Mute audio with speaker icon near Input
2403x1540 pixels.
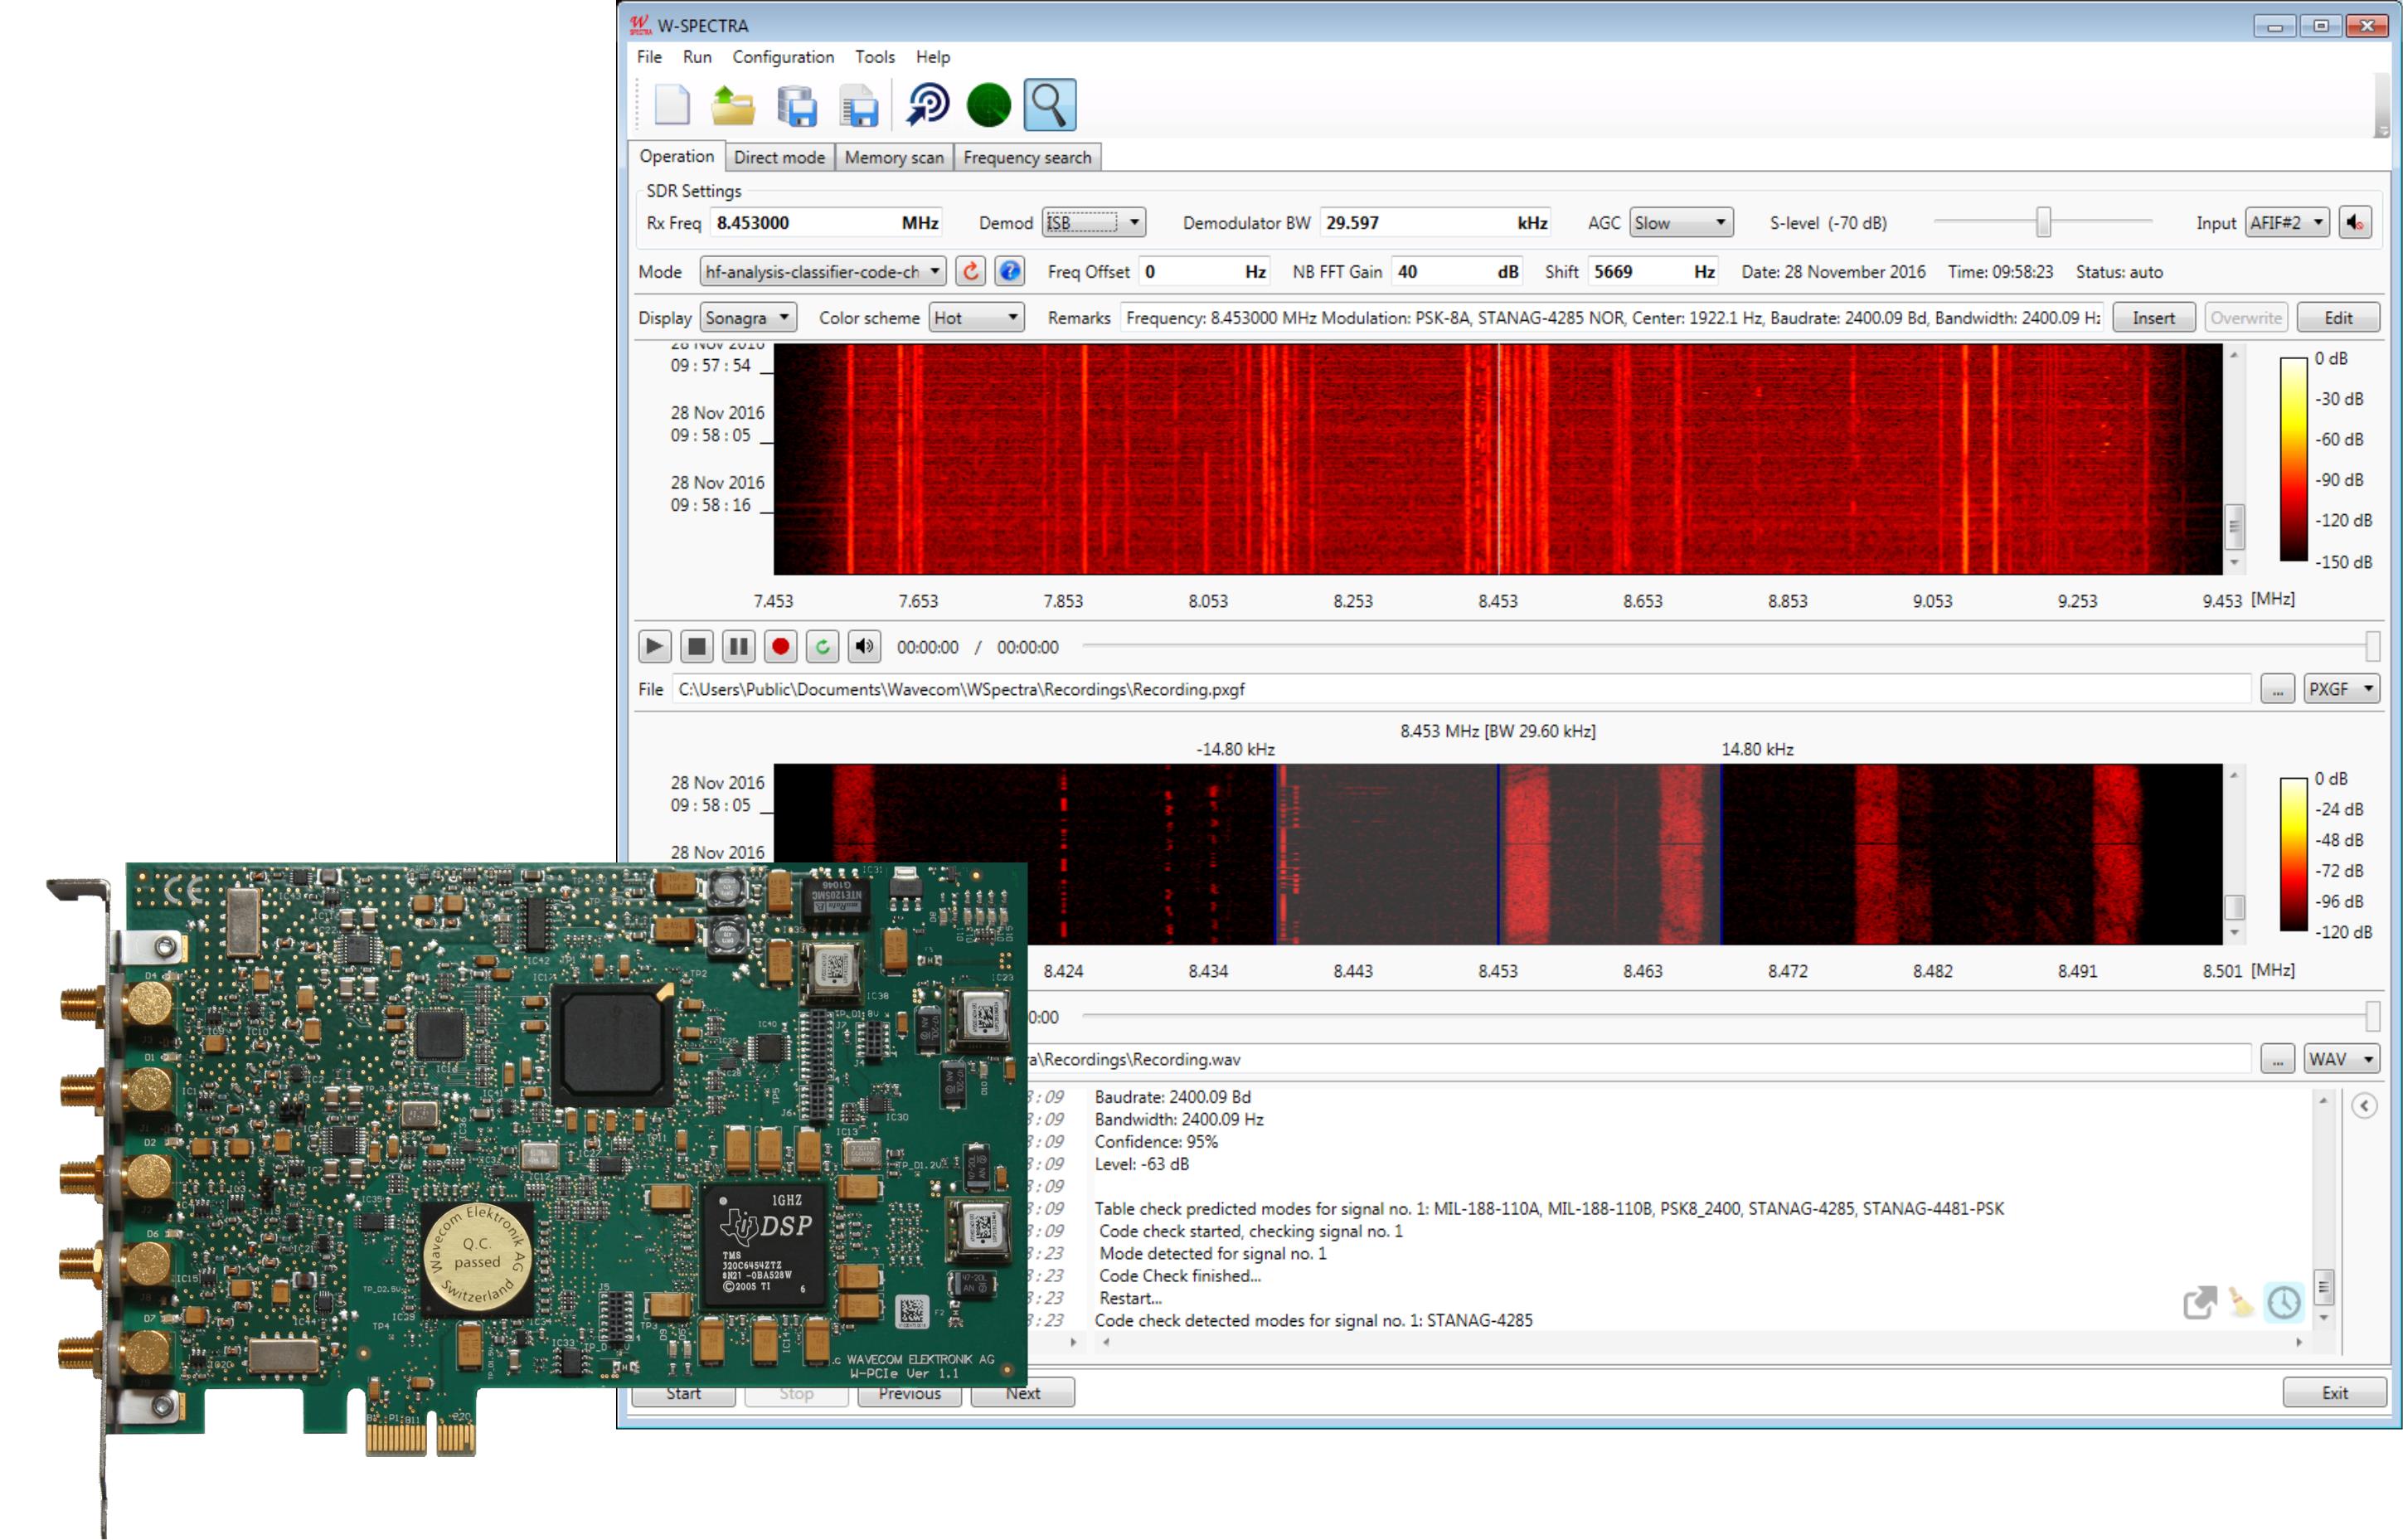click(x=2355, y=223)
